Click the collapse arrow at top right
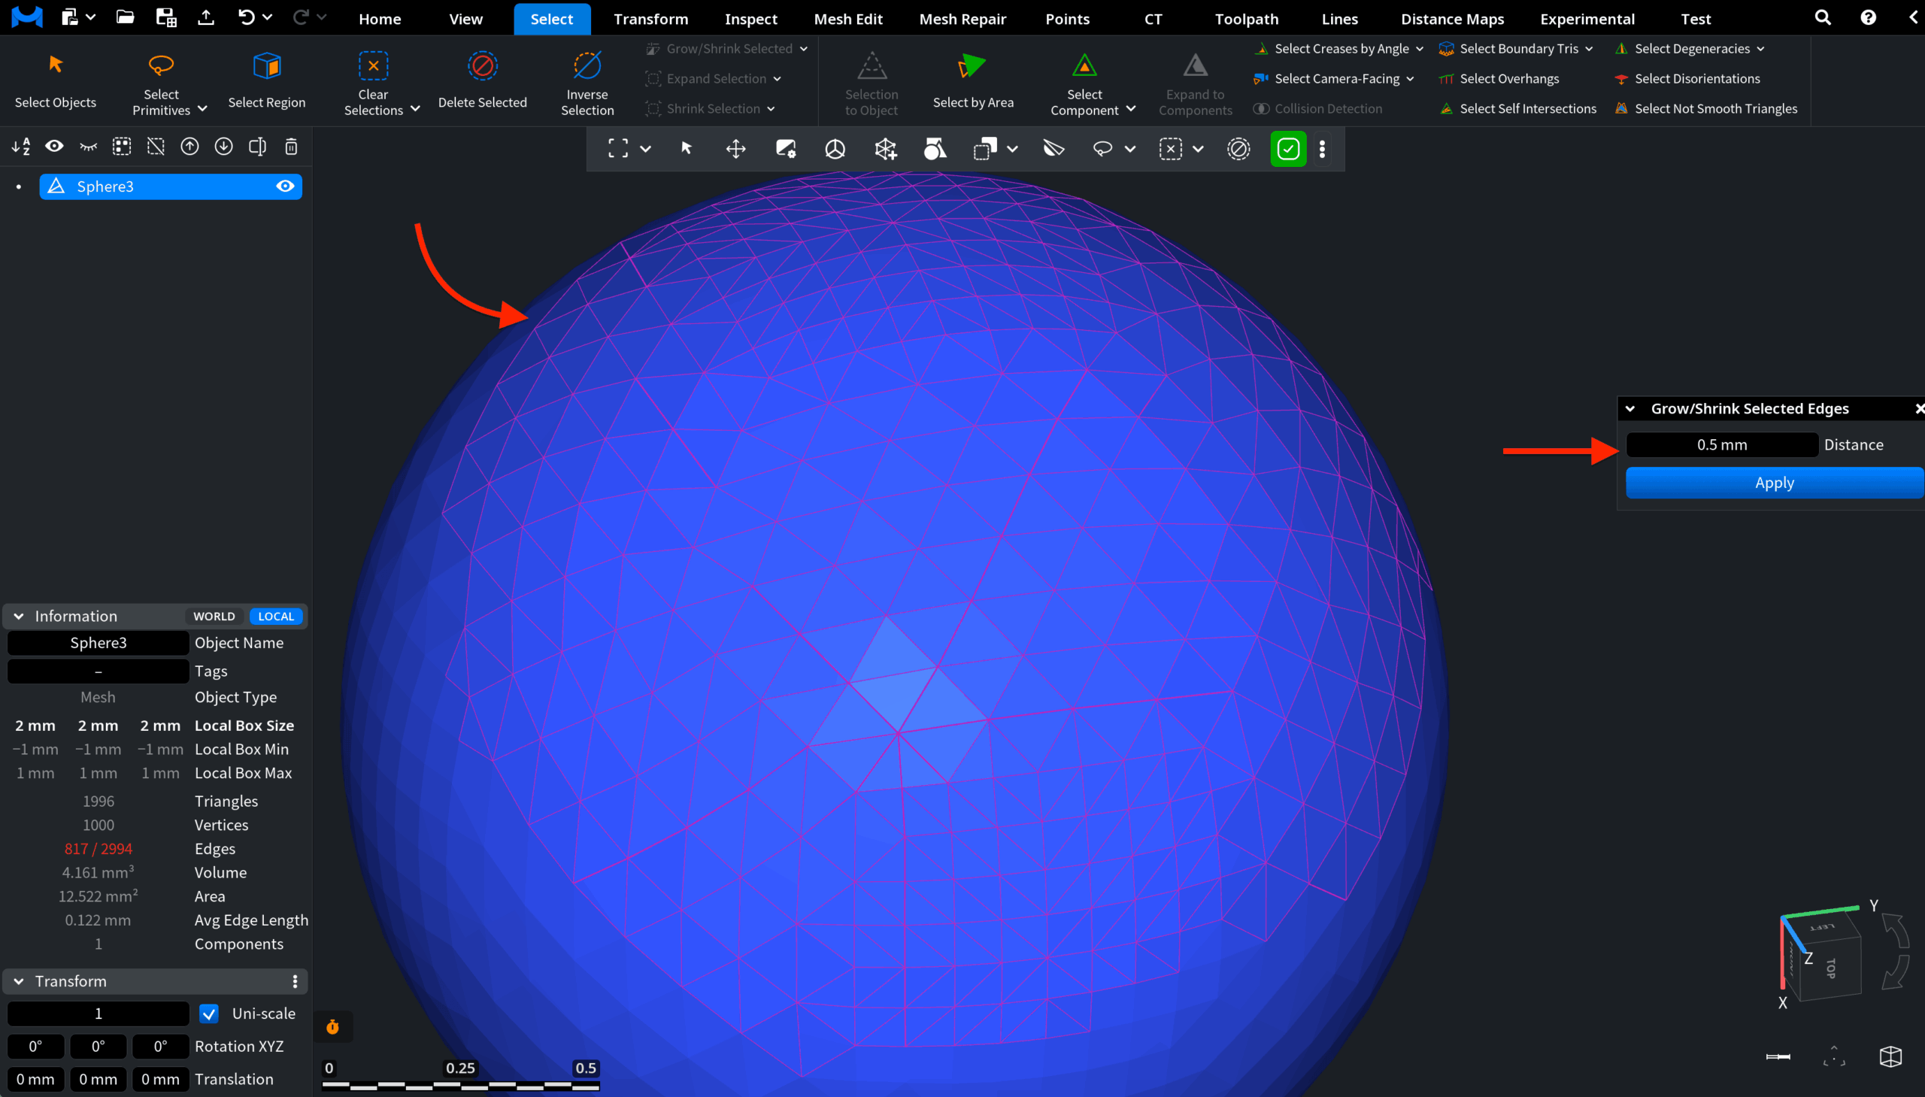Screen dimensions: 1925x1097 (x=1914, y=17)
